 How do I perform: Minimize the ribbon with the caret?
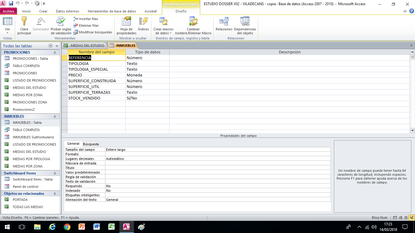[x=405, y=11]
